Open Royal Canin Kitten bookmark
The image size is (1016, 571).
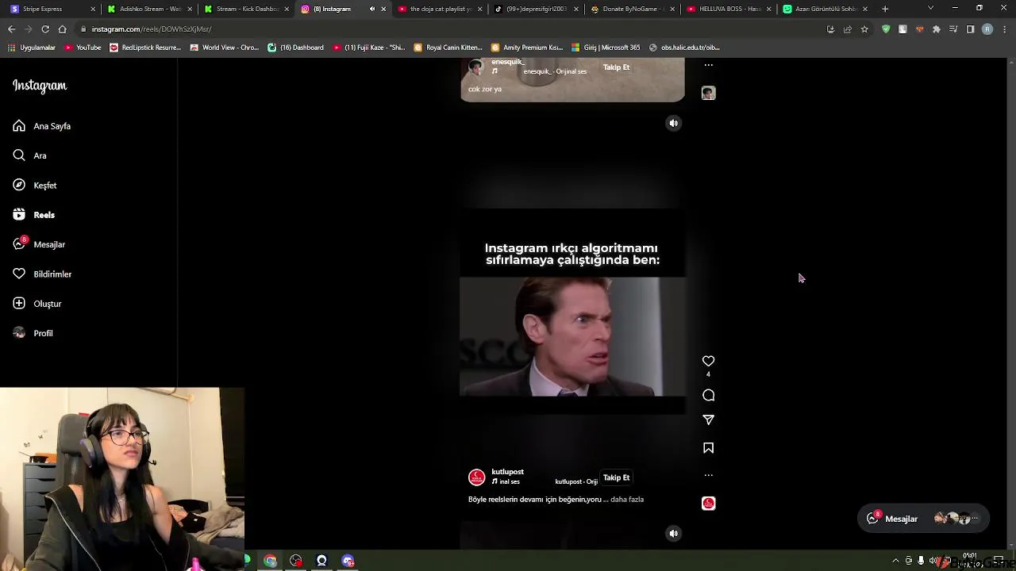[x=448, y=48]
